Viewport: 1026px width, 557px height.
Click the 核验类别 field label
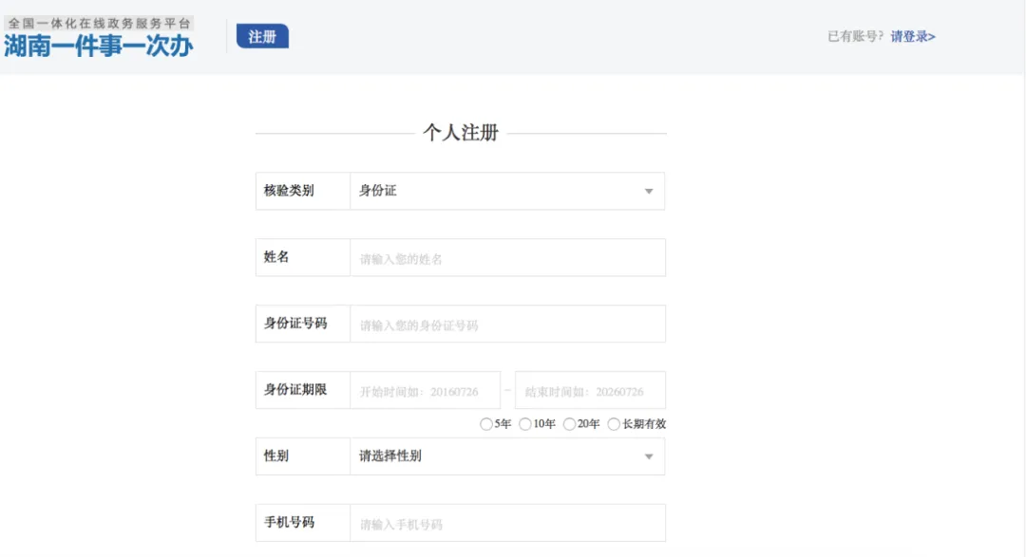coord(289,191)
